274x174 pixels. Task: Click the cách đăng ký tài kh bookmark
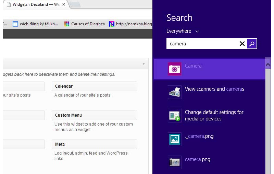[x=35, y=24]
